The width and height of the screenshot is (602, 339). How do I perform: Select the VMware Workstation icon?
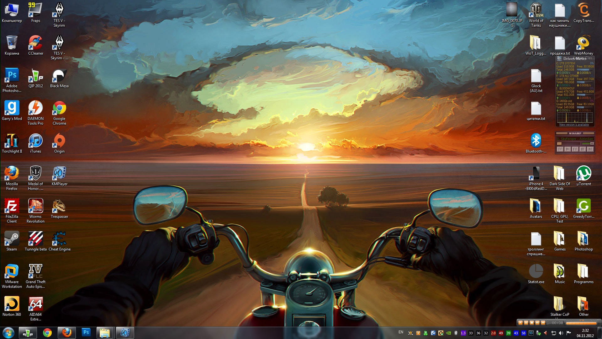point(12,276)
